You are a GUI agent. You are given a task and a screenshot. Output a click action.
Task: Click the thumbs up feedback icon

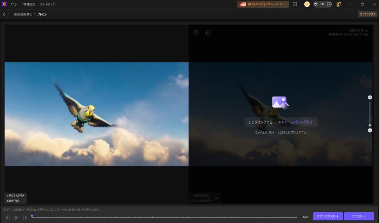click(208, 33)
